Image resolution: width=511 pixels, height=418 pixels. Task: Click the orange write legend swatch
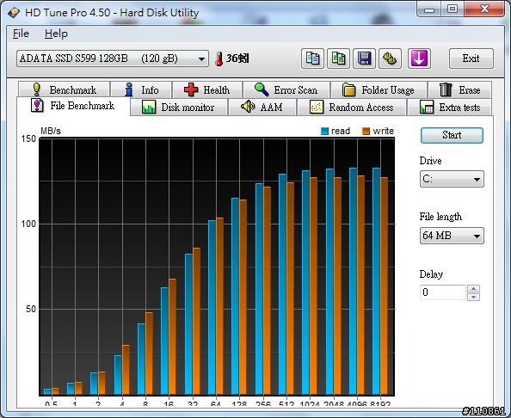366,132
